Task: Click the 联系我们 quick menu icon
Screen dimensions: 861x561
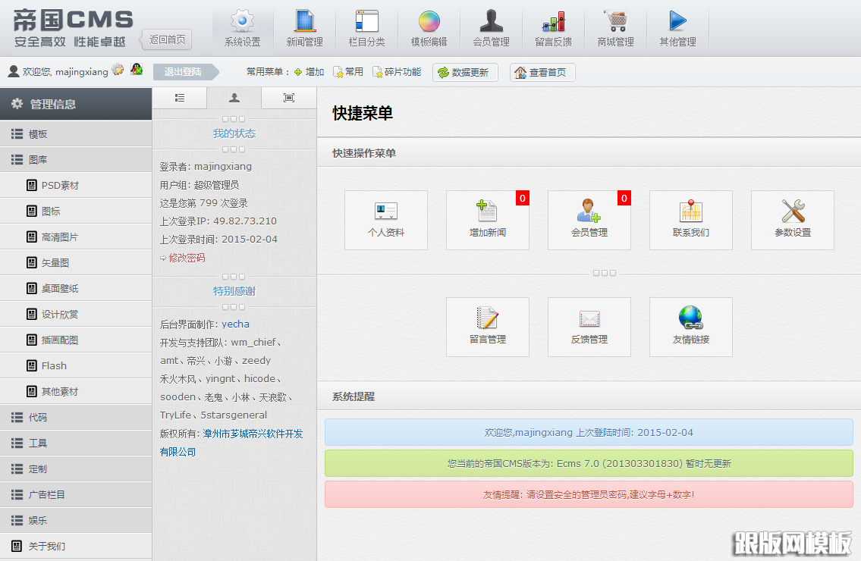Action: (x=690, y=220)
